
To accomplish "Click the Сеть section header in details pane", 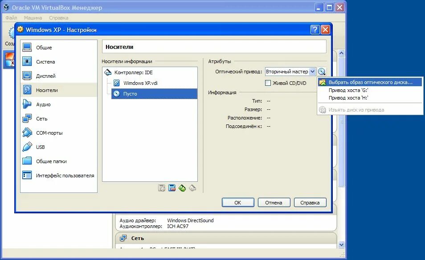I will tap(226, 238).
